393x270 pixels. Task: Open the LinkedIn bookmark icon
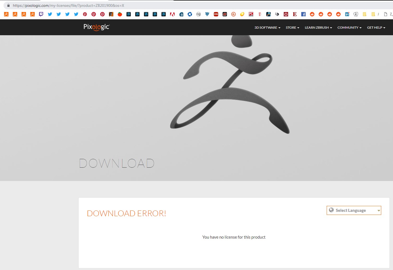[347, 14]
